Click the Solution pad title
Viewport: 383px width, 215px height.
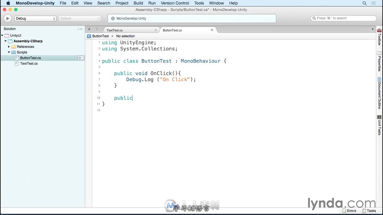pyautogui.click(x=10, y=29)
